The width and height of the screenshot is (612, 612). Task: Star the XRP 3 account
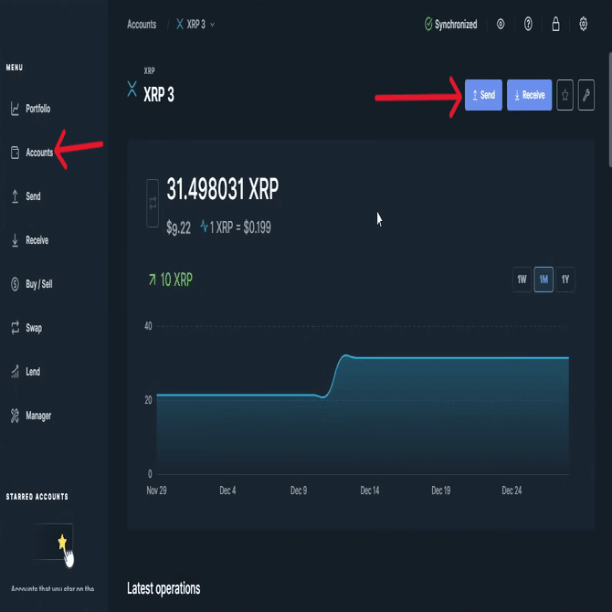click(565, 95)
